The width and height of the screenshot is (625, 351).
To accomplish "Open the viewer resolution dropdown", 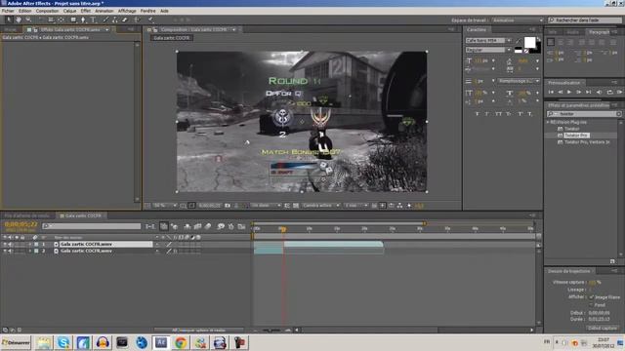I will point(266,206).
